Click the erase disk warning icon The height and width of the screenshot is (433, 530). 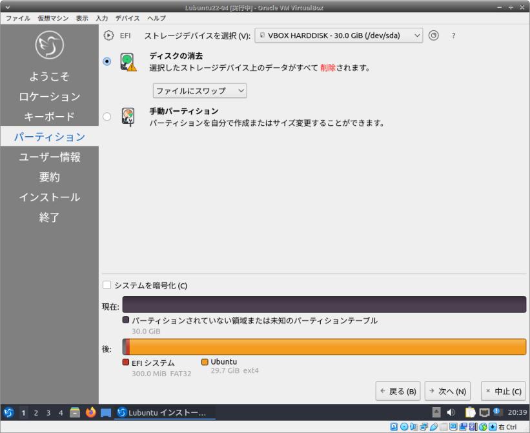pyautogui.click(x=128, y=62)
